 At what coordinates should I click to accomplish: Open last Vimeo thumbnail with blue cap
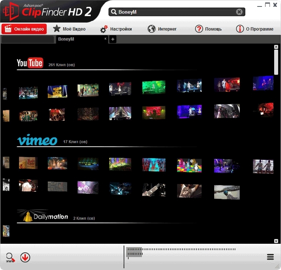click(227, 192)
